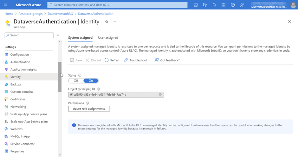Click the global search resources field

pos(117,5)
